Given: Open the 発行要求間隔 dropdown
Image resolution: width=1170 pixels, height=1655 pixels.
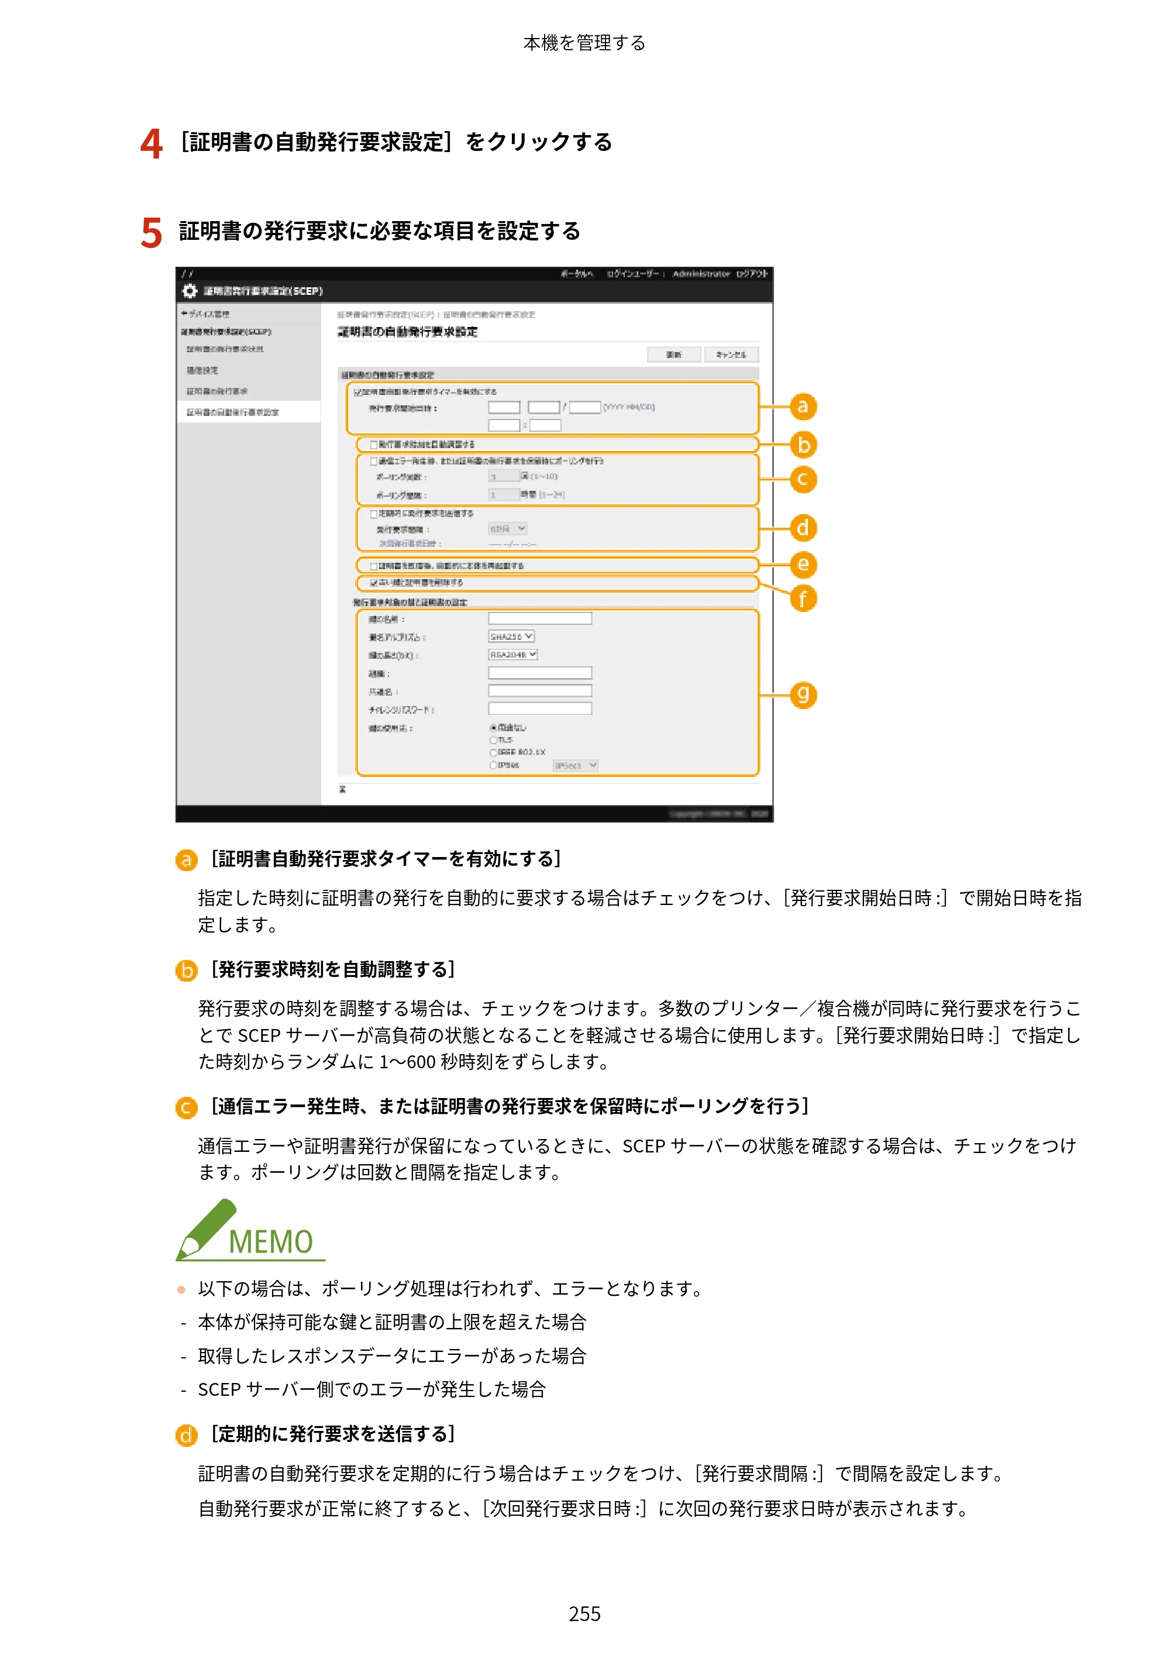Looking at the screenshot, I should click(508, 528).
